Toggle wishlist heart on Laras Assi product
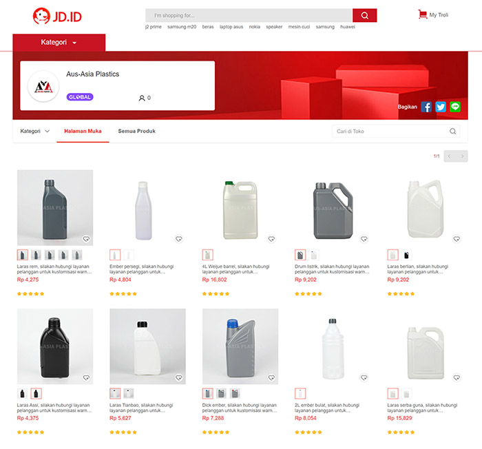Viewport: 482px width, 449px height. (86, 377)
